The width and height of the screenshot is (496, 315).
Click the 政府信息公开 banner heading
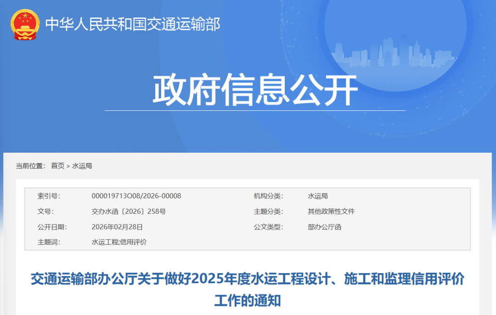pos(255,90)
